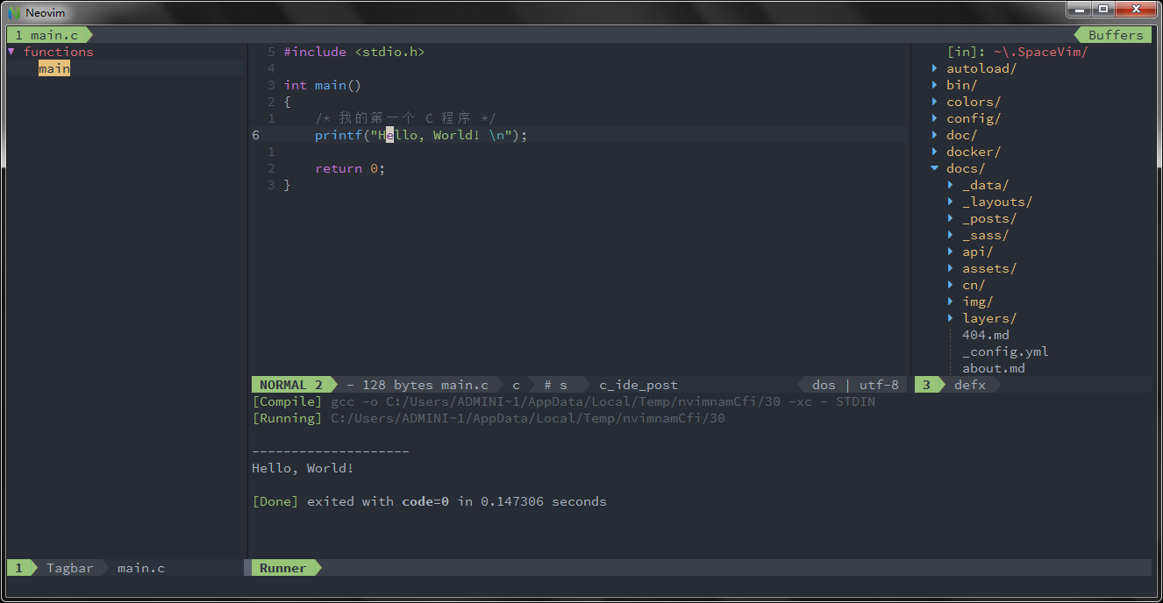Click the Buffers label in tabline
The height and width of the screenshot is (603, 1163).
(x=1116, y=35)
